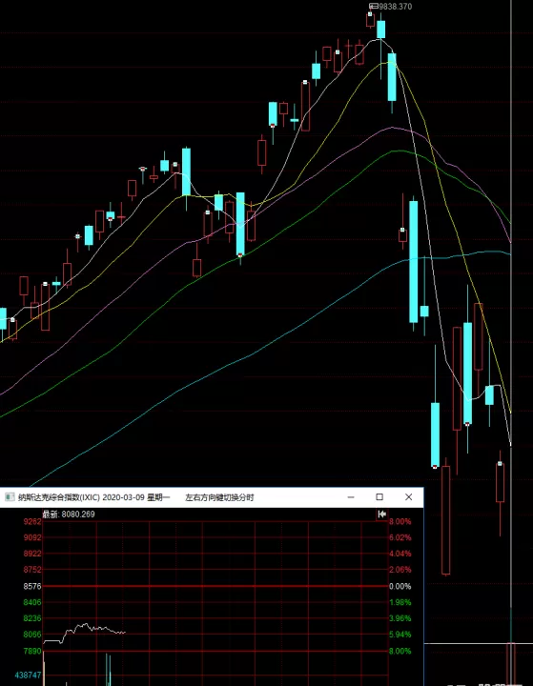
Task: Minimize the 纳斯达克综合指数 intraday window
Action: point(351,497)
